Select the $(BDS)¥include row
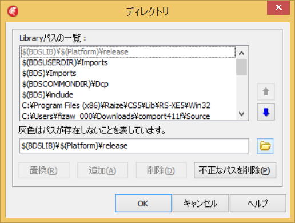The height and width of the screenshot is (223, 295). point(128,95)
